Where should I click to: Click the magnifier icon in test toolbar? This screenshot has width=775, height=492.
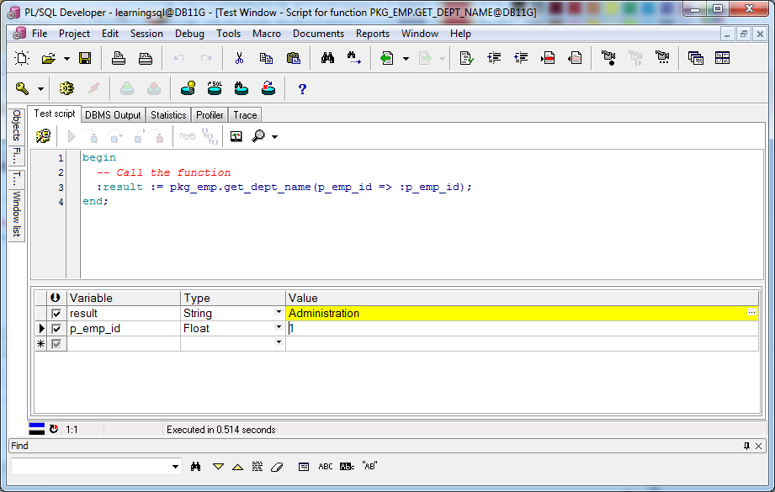click(258, 136)
